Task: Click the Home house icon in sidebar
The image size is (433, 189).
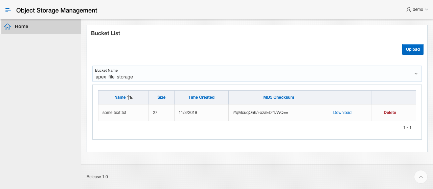Action: (7, 27)
